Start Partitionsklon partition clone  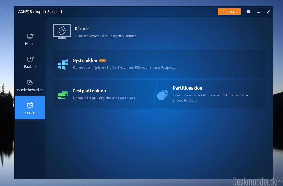(187, 88)
